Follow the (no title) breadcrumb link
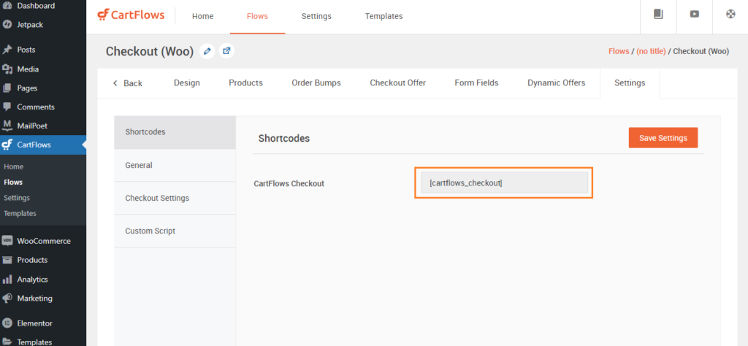This screenshot has height=346, width=748. point(651,51)
